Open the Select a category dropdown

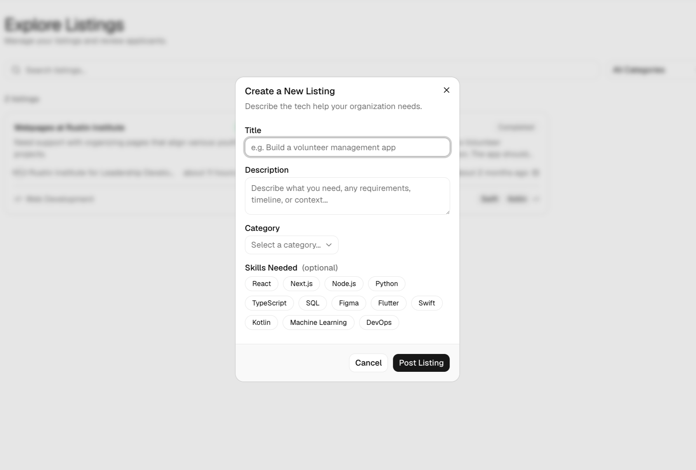pos(291,245)
